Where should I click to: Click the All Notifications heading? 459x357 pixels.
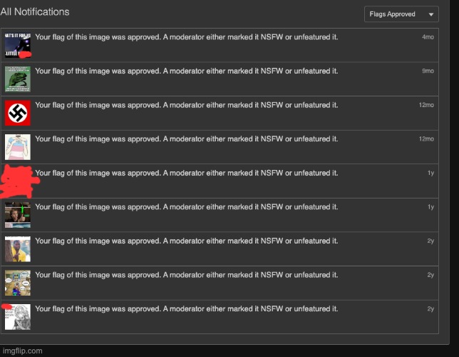pos(35,11)
